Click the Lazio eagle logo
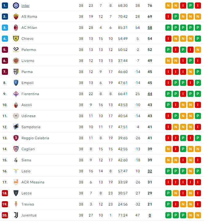The height and width of the screenshot is (222, 205). pos(16,171)
